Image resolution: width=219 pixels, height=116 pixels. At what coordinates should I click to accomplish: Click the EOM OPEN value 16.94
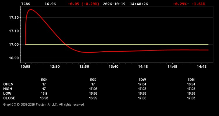pos(191,84)
